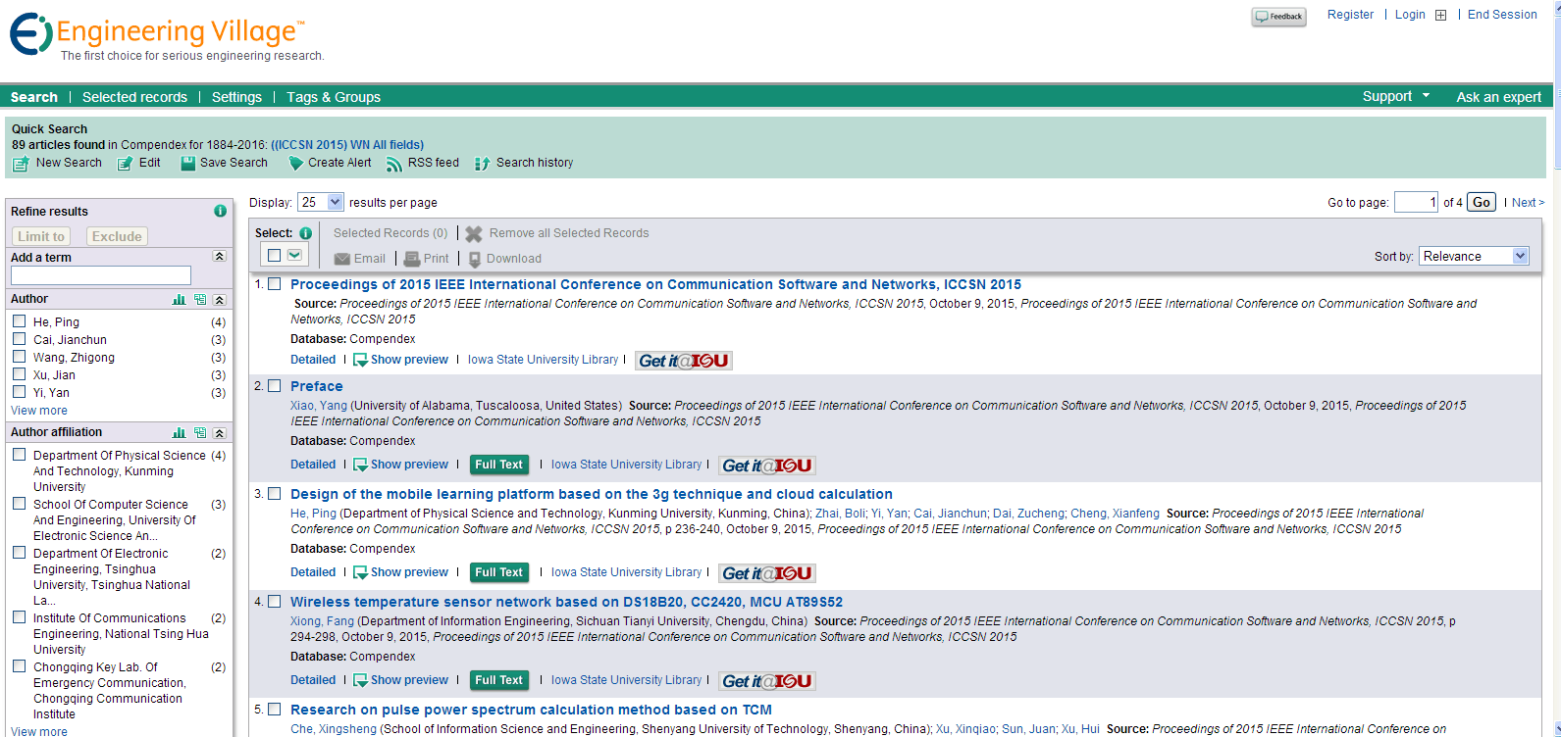Click Get it @ ISU for record 4
Image resolution: width=1561 pixels, height=737 pixels.
tap(767, 681)
